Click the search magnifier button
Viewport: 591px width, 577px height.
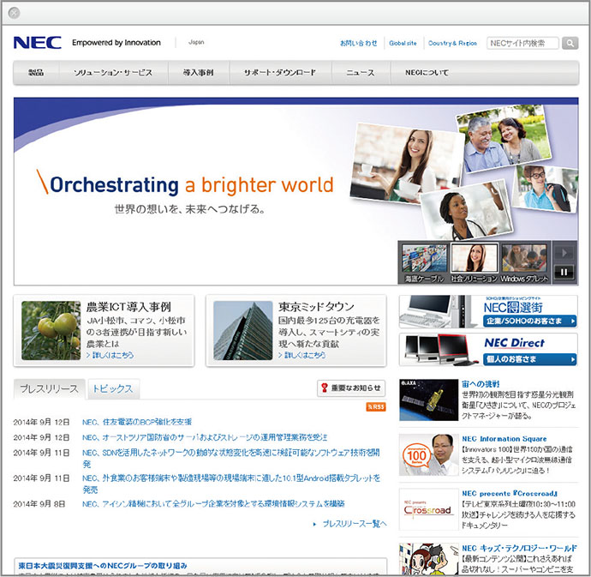point(570,43)
